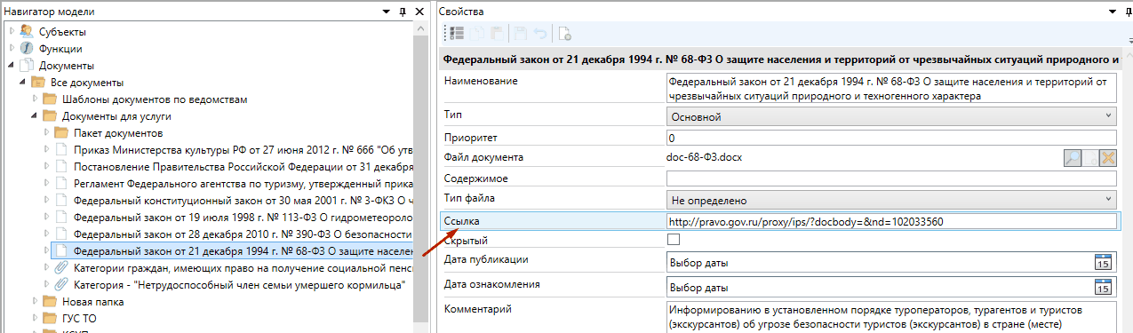Viewport: 1133px width, 333px height.
Task: Select Регламент Федерального агентства по туризму
Action: tap(243, 184)
